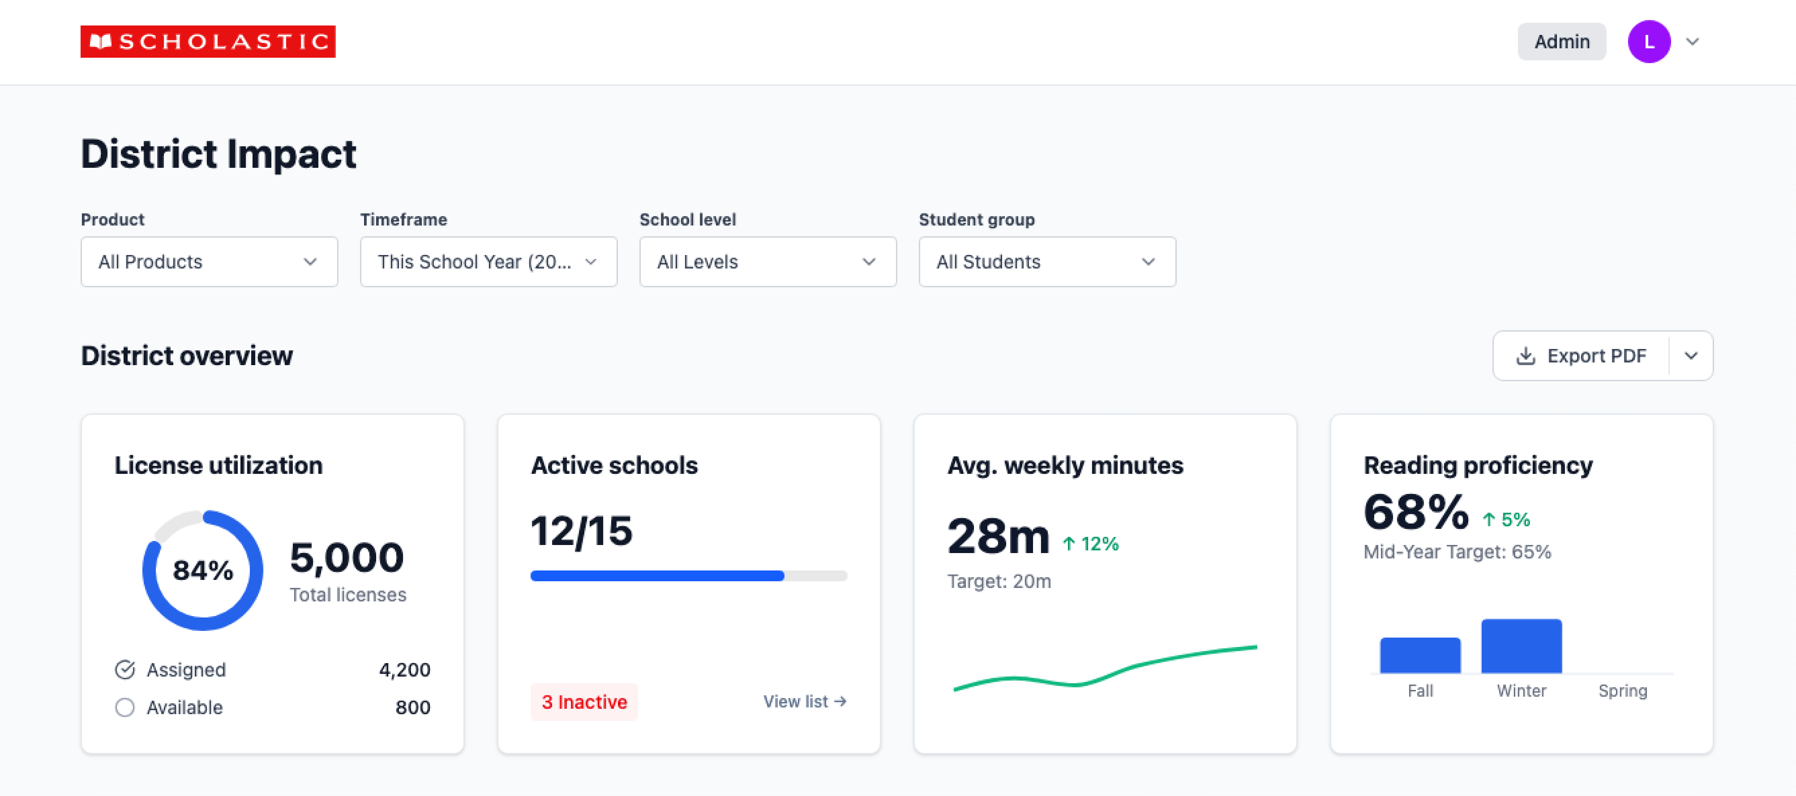Expand the School level All Levels dropdown

pyautogui.click(x=768, y=262)
